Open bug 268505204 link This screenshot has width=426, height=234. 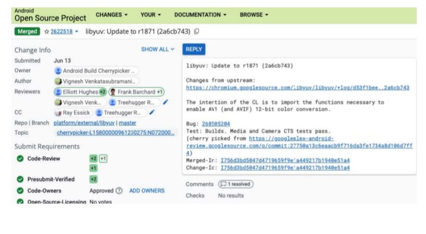(216, 123)
